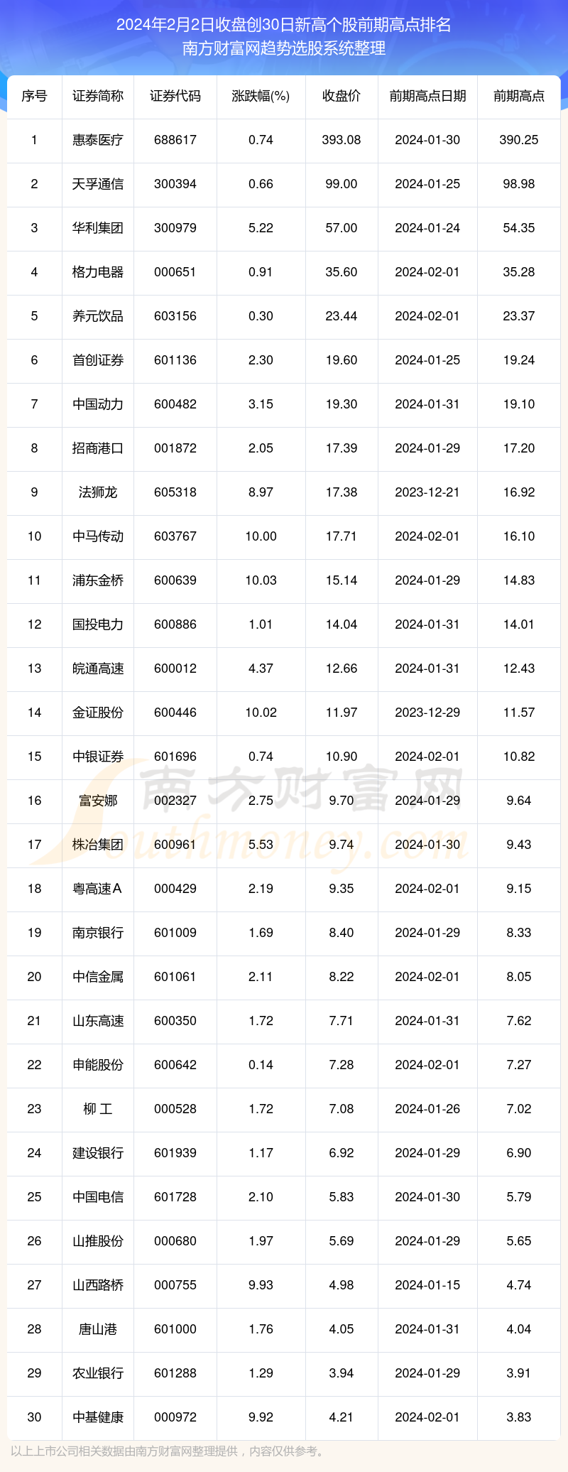Select stock name 中基健康
Image resolution: width=568 pixels, height=1472 pixels.
click(x=98, y=1417)
